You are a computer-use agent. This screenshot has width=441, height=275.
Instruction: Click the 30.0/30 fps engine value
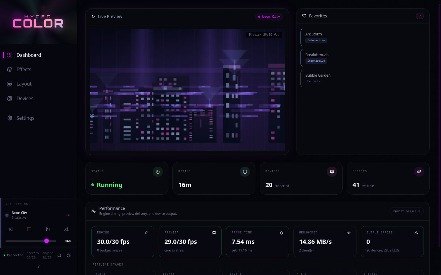coord(113,242)
